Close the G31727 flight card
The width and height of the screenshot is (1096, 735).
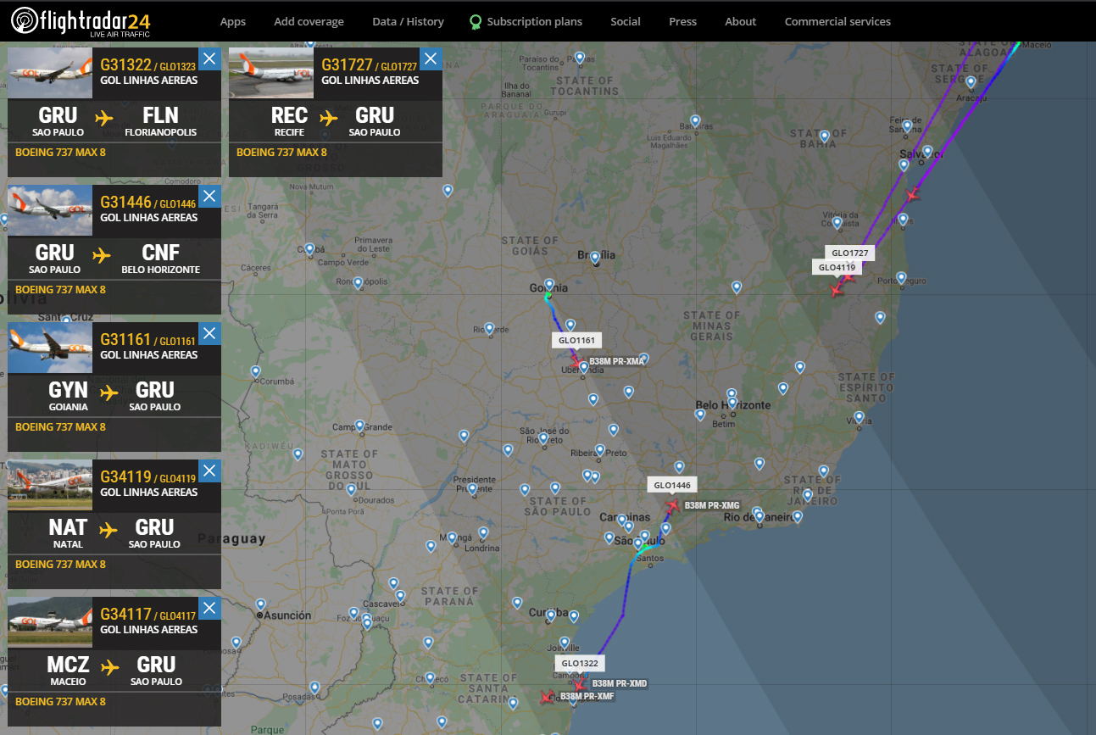[x=431, y=58]
